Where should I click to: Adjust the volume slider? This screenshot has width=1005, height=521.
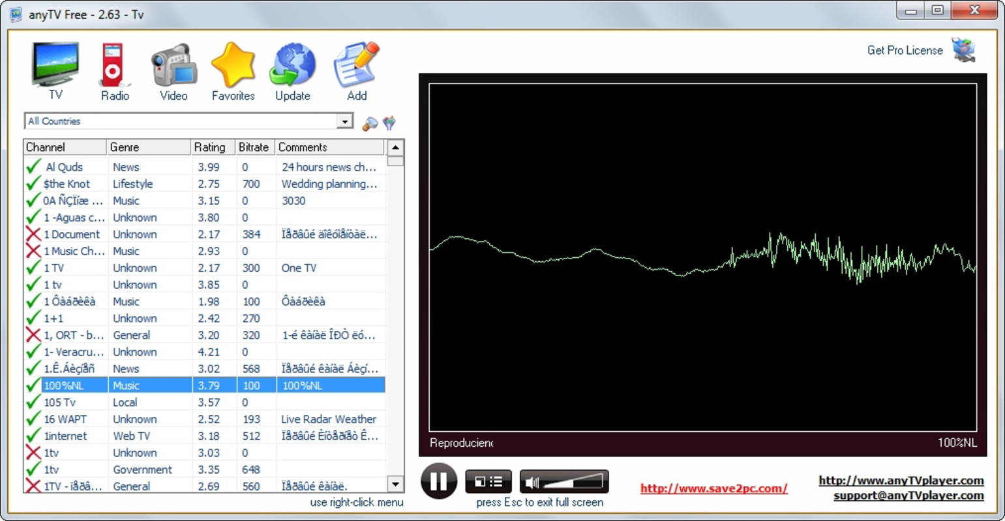pyautogui.click(x=573, y=482)
